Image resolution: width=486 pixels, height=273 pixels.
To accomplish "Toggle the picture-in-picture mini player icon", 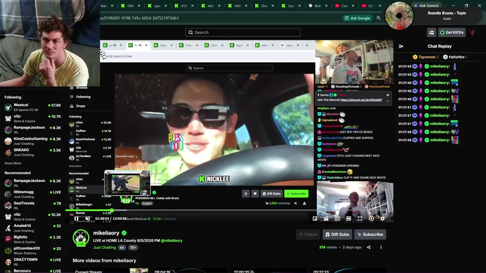I will (x=315, y=218).
